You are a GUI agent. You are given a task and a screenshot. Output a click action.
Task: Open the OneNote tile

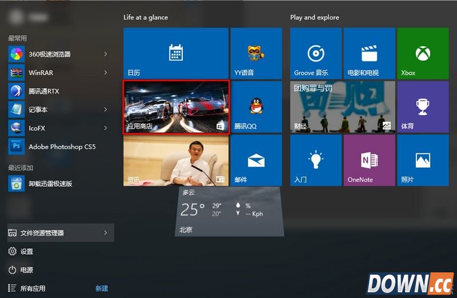[369, 160]
